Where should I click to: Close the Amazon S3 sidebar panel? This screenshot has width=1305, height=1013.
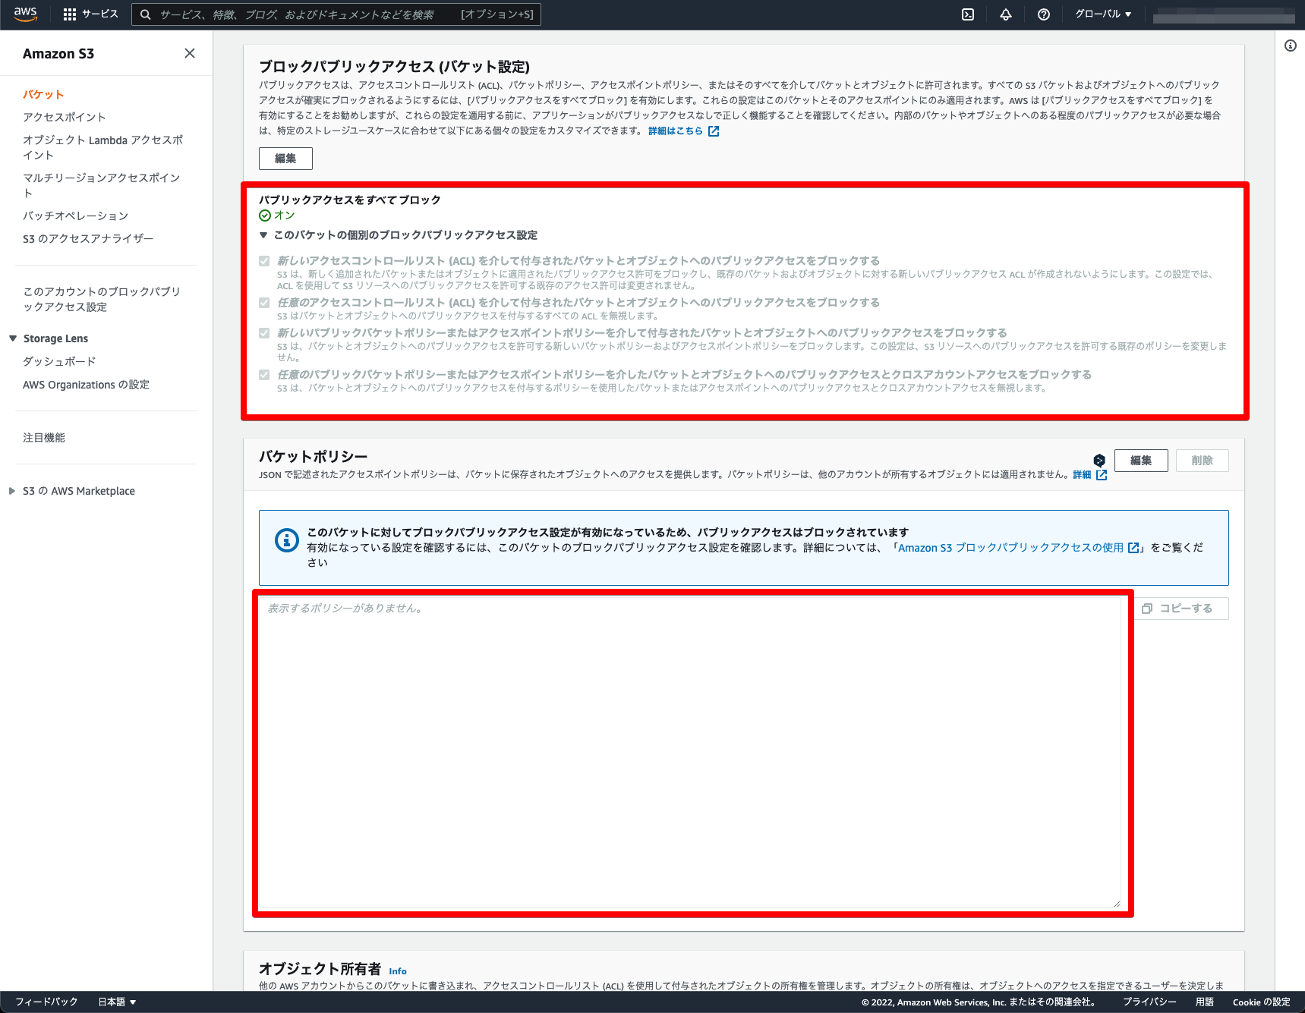tap(190, 53)
